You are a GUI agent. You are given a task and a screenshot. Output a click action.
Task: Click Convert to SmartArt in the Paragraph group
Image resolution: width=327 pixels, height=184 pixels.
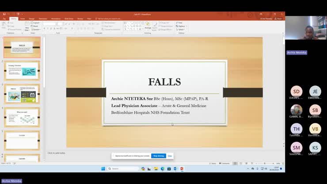[x=111, y=30]
